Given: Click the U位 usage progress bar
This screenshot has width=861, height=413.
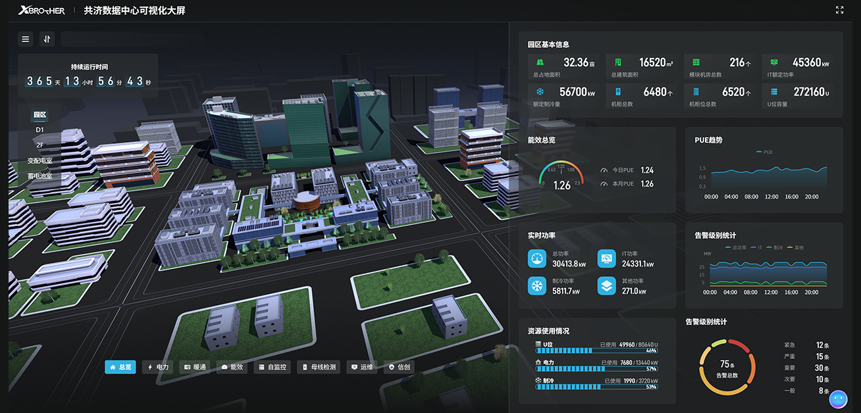Looking at the screenshot, I should pos(596,351).
